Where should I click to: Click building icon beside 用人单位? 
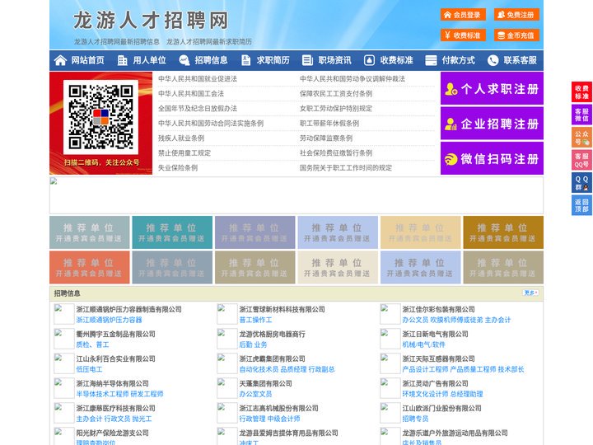pos(122,60)
